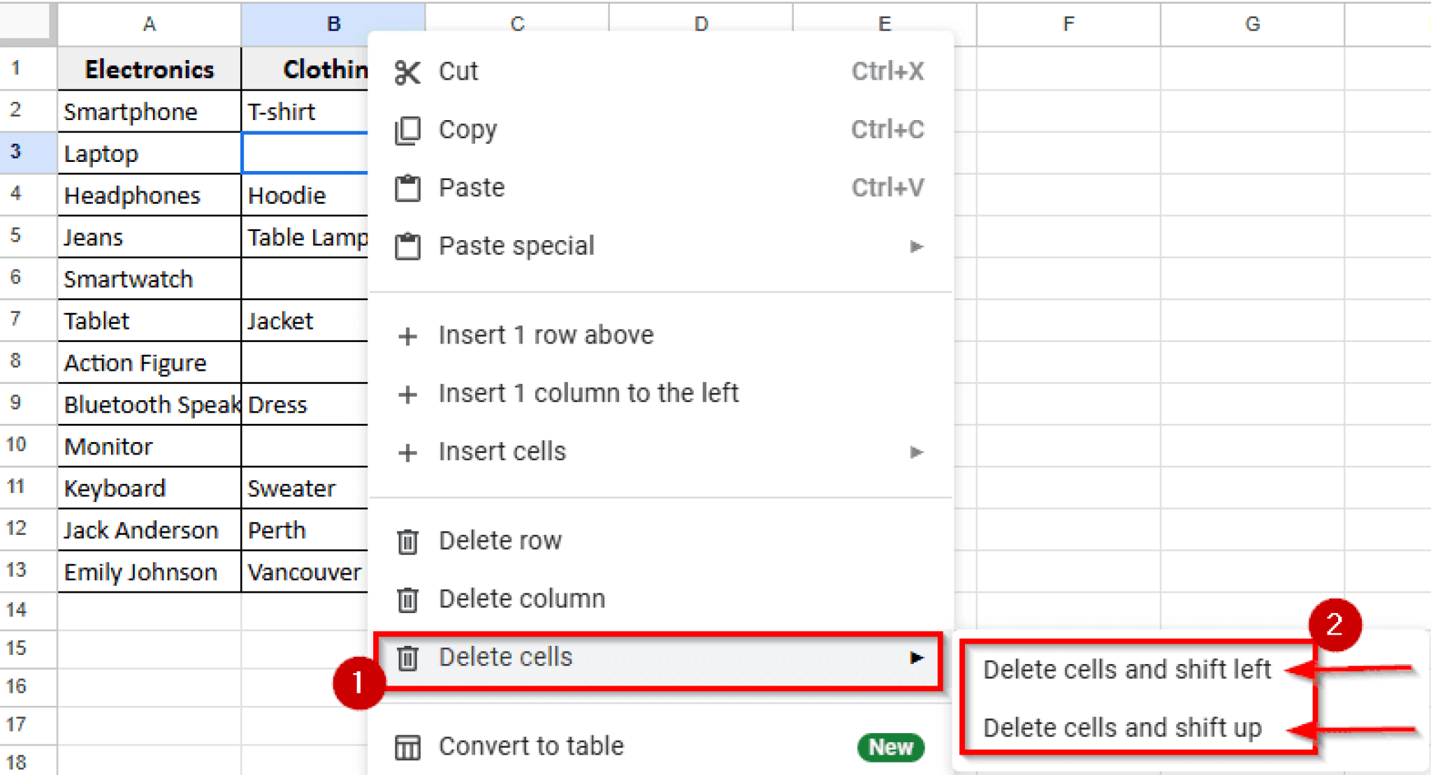The height and width of the screenshot is (775, 1431).
Task: Click the Paste special clipboard icon
Action: pos(407,246)
